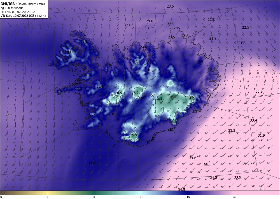280x199 pixels.
Task: Click the 33.4 value on the map
Action: (253, 120)
